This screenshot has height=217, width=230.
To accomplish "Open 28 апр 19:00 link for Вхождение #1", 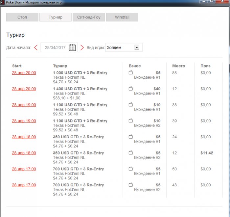I will click(x=24, y=105).
